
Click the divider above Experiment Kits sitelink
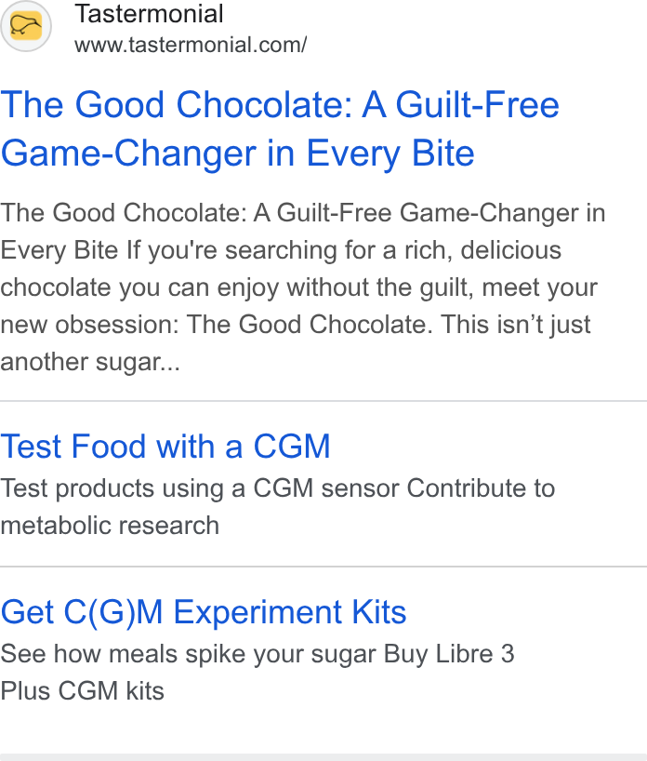pos(323,567)
